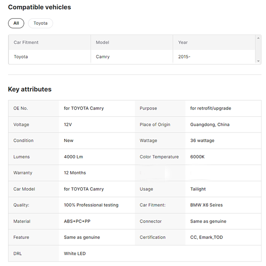This screenshot has height=266, width=266.
Task: Select the "All" vehicle filter pill
Action: tap(16, 23)
